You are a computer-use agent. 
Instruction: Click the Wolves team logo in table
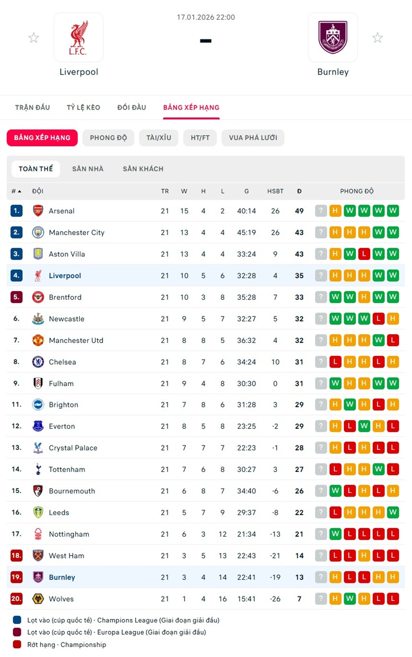38,599
